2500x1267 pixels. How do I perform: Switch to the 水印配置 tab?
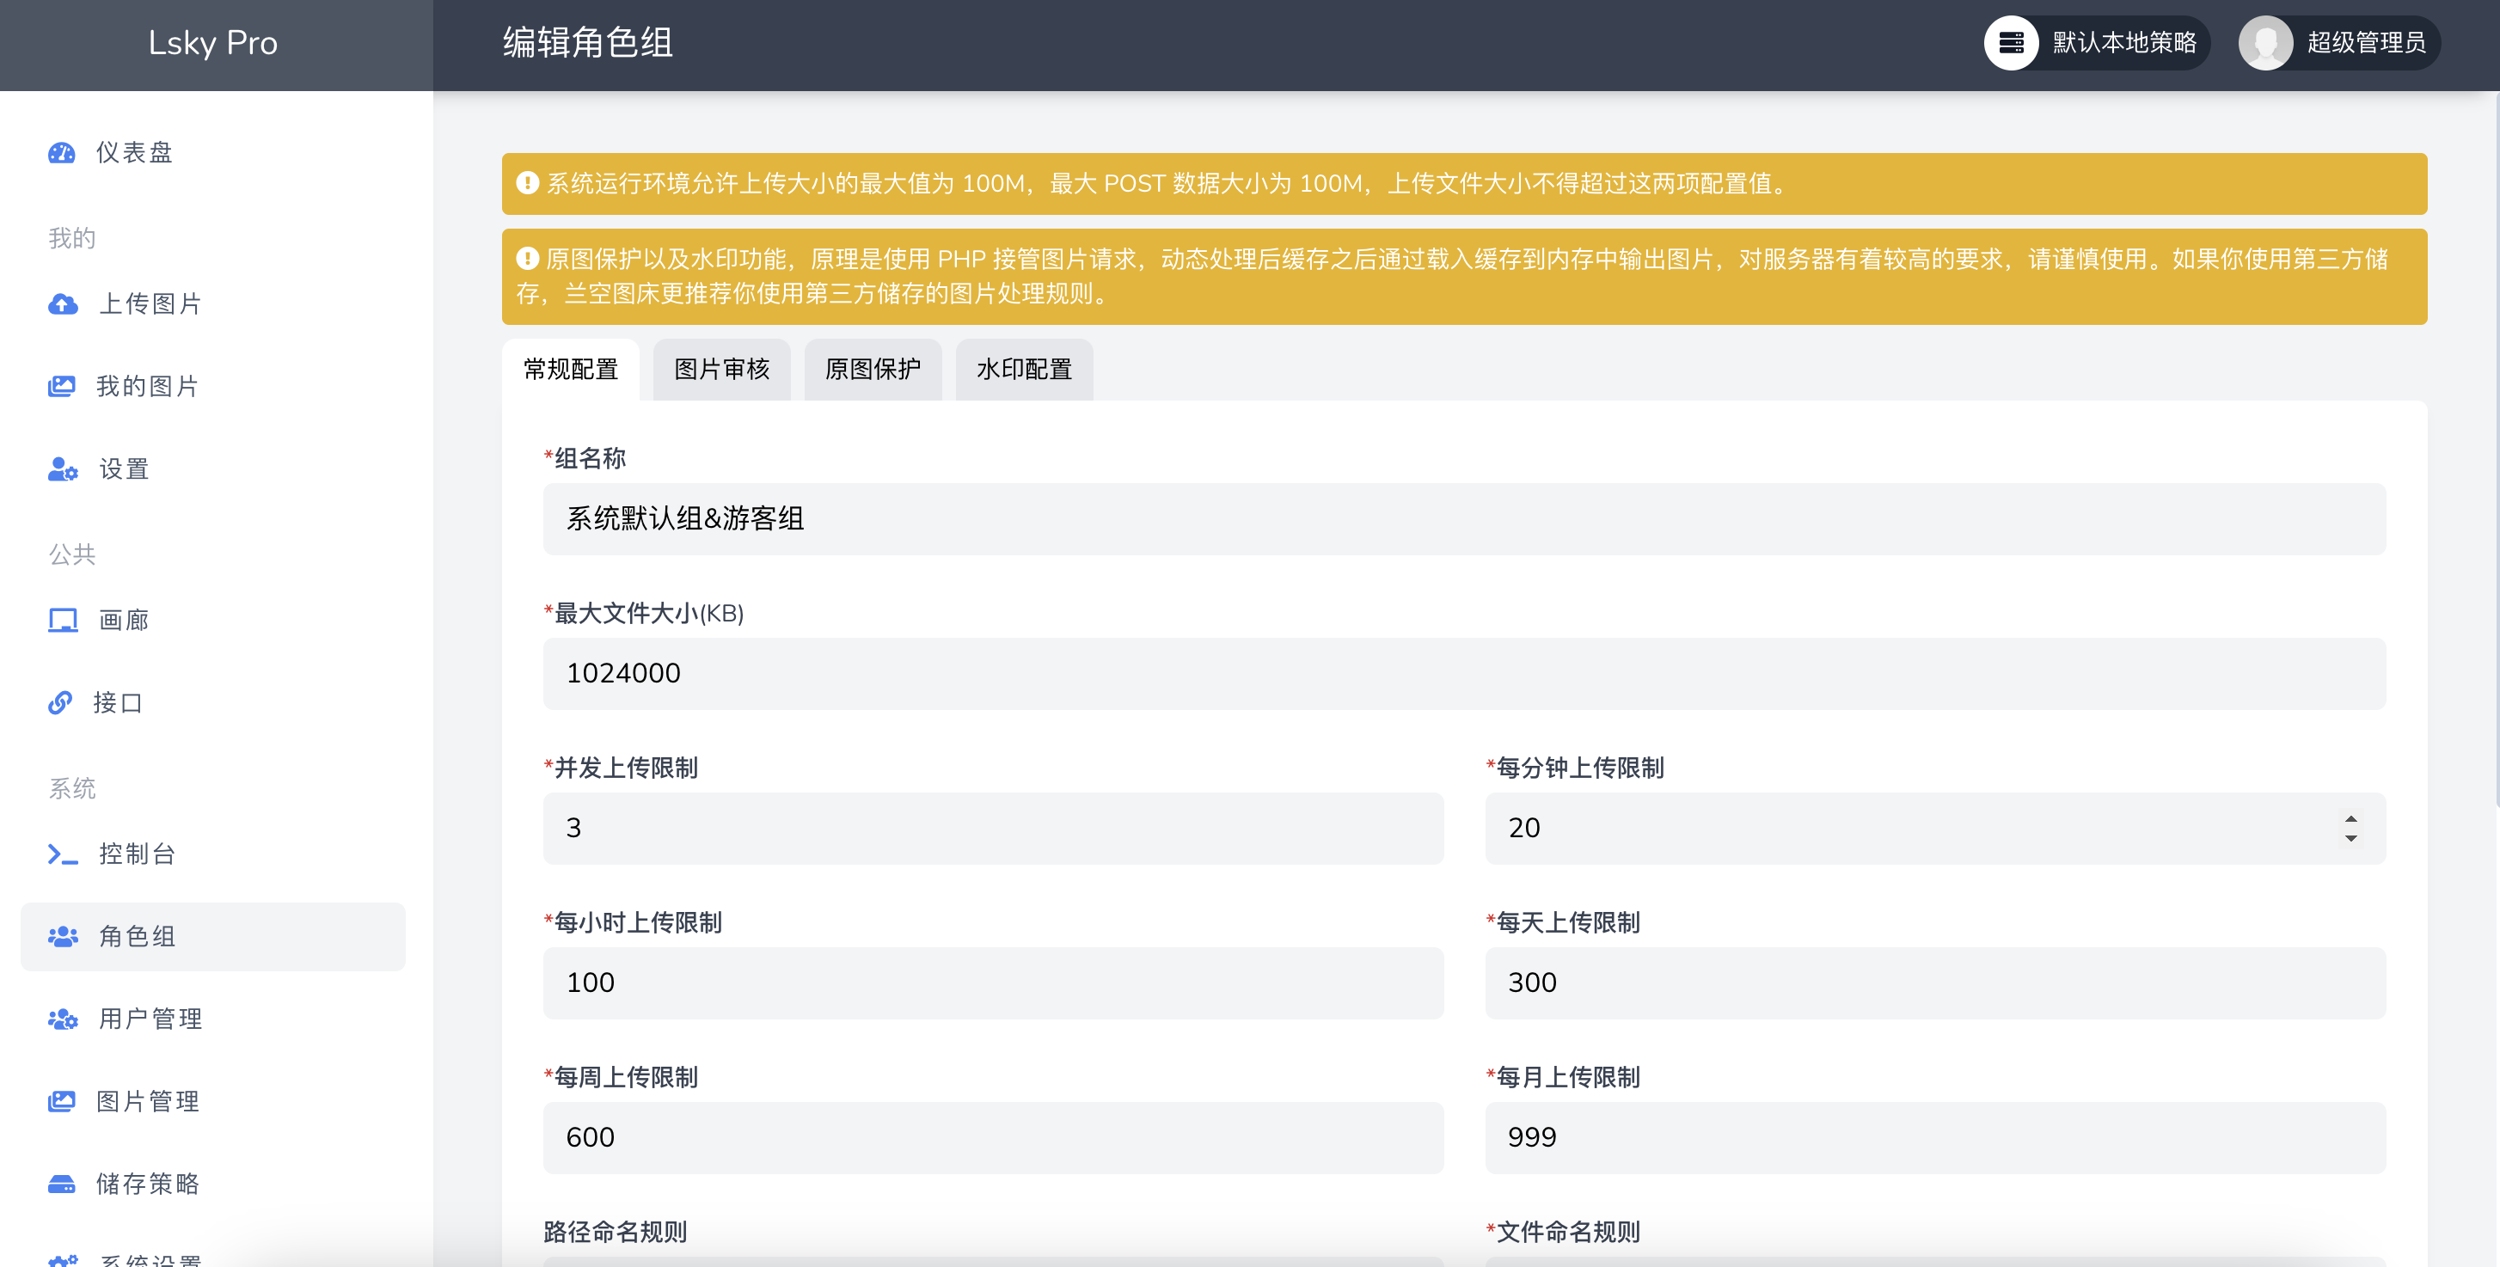tap(1024, 370)
